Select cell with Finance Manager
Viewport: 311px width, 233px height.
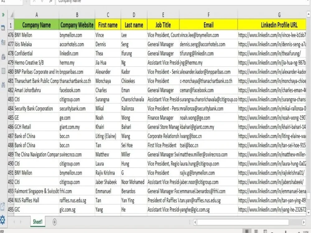163,118
